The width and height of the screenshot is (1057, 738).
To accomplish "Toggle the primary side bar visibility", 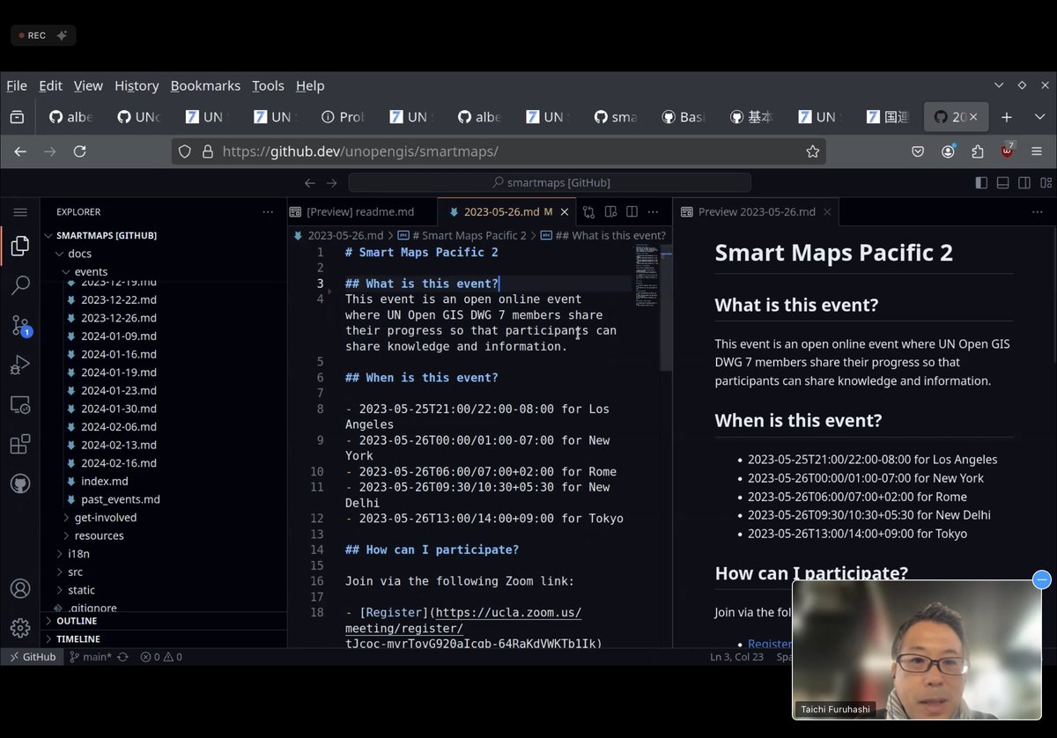I will (981, 183).
